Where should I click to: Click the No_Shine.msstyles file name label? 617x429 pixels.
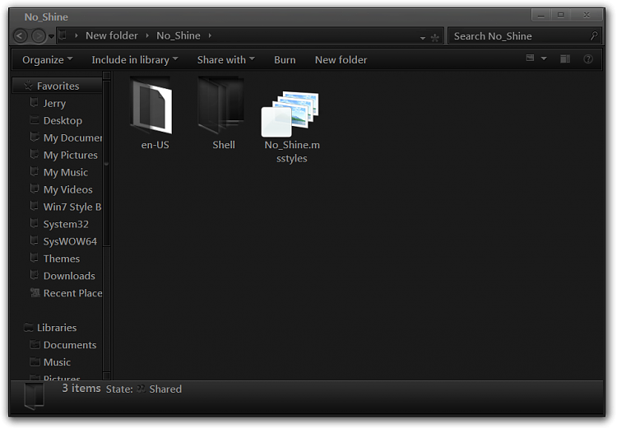[292, 152]
